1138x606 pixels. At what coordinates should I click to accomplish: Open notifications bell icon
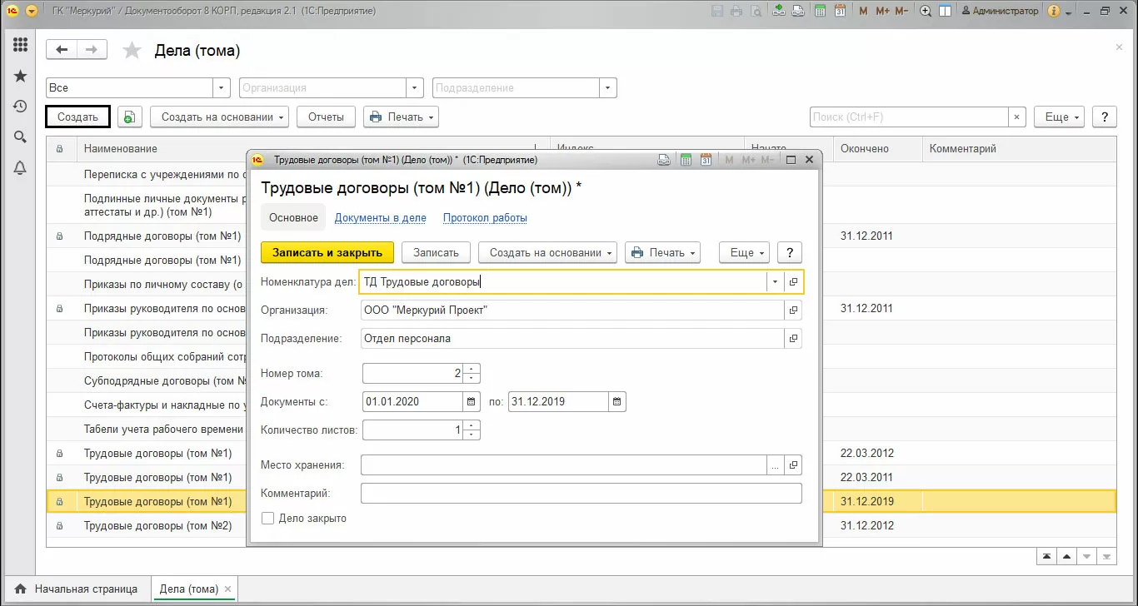coord(20,168)
